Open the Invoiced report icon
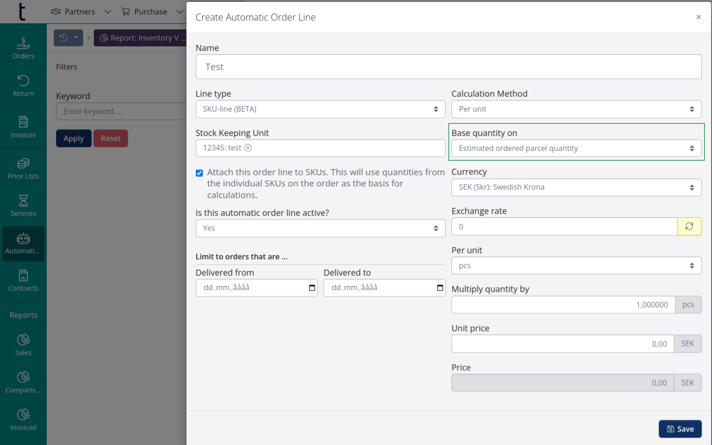 tap(23, 419)
